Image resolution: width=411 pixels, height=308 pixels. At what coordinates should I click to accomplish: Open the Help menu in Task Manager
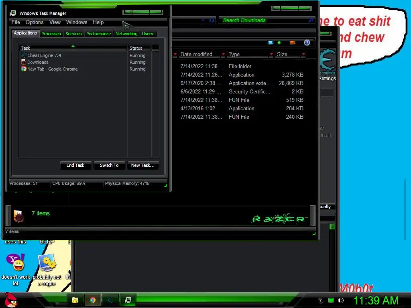98,22
